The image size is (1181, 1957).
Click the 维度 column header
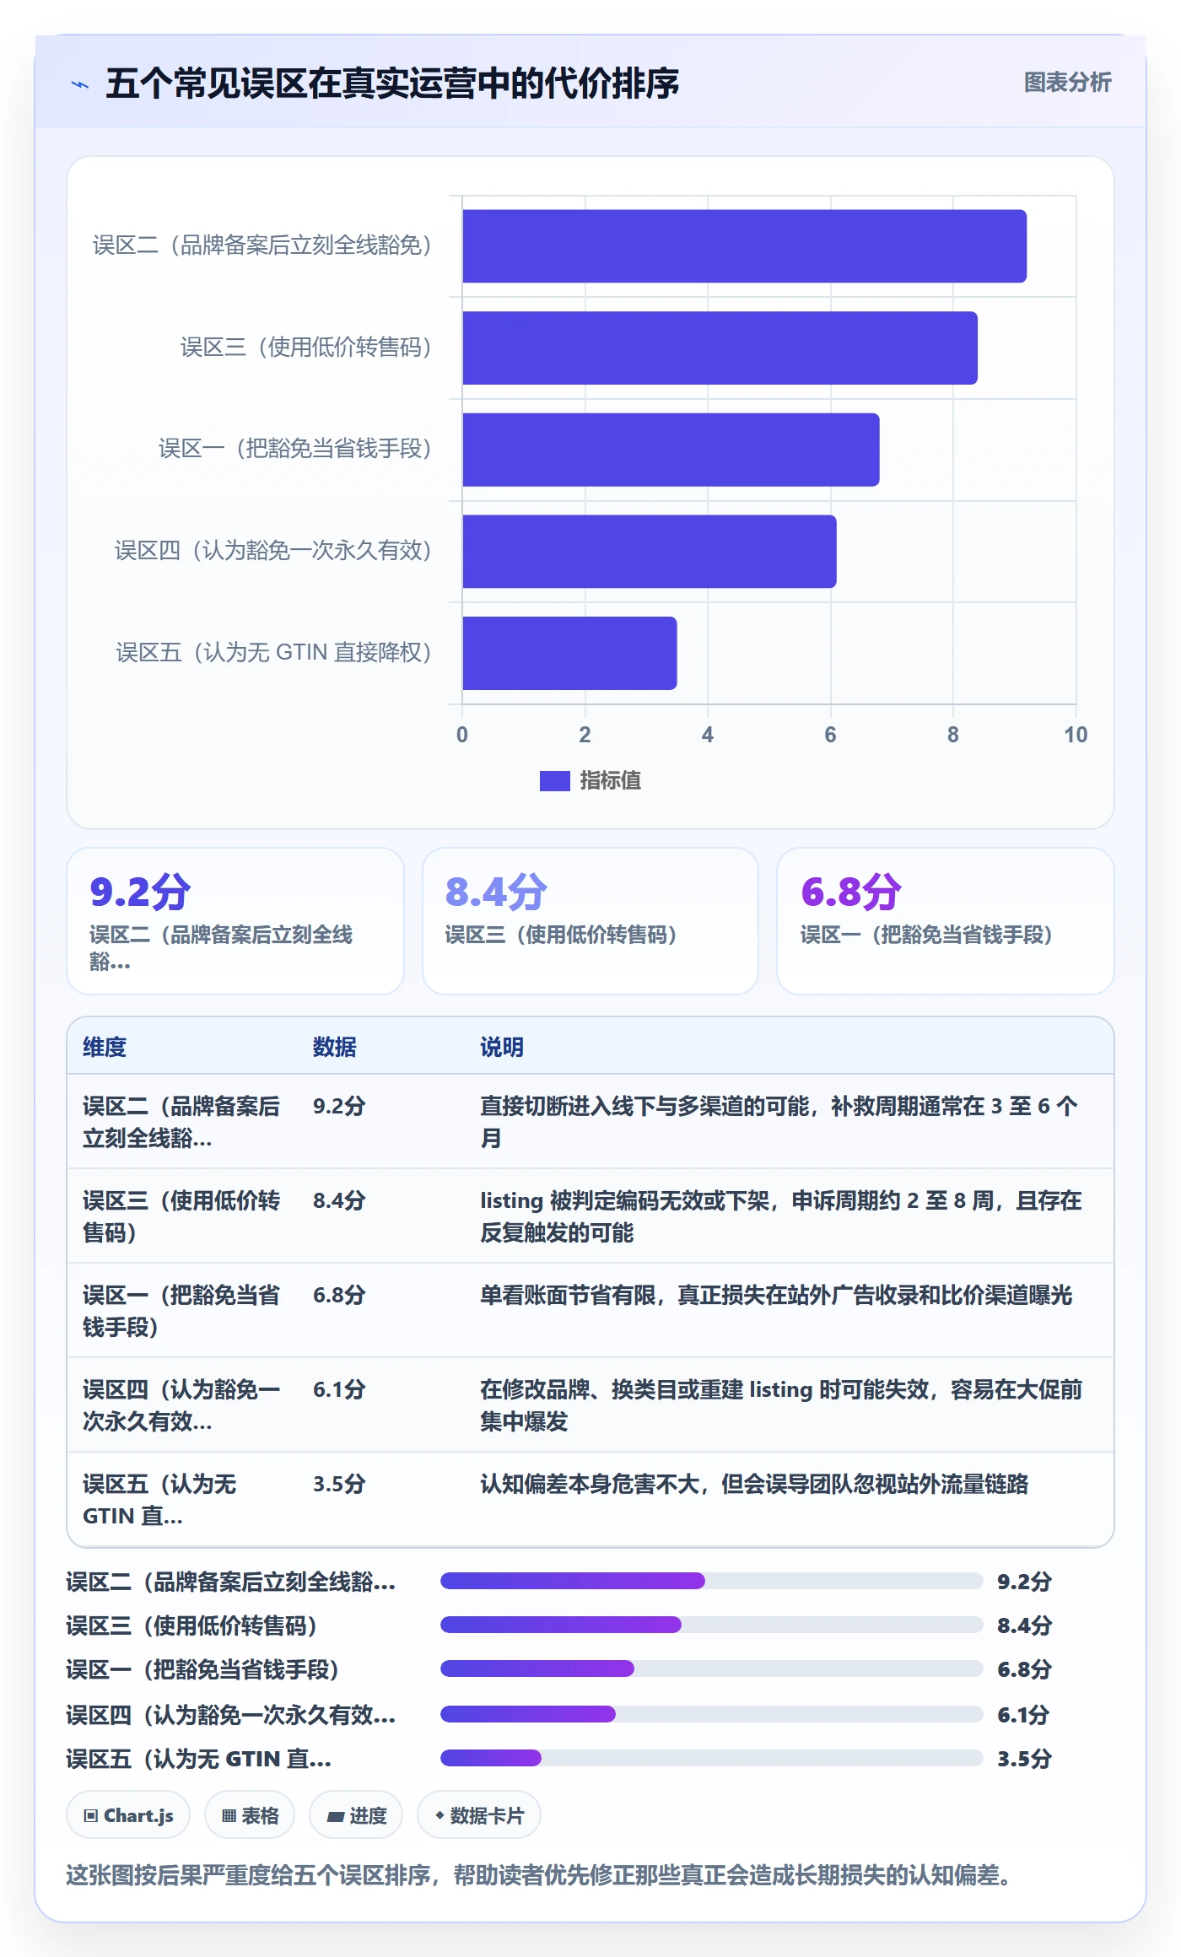point(105,1047)
